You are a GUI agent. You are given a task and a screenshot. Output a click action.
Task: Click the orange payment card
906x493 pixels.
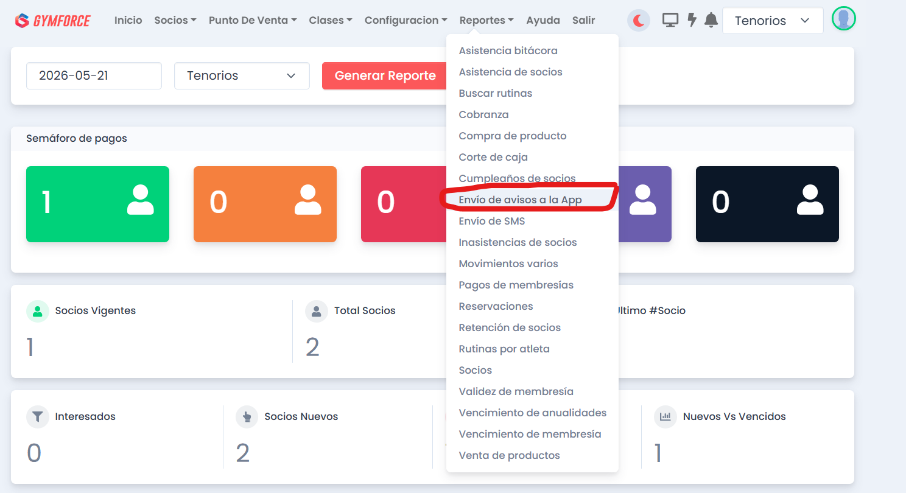click(x=265, y=204)
